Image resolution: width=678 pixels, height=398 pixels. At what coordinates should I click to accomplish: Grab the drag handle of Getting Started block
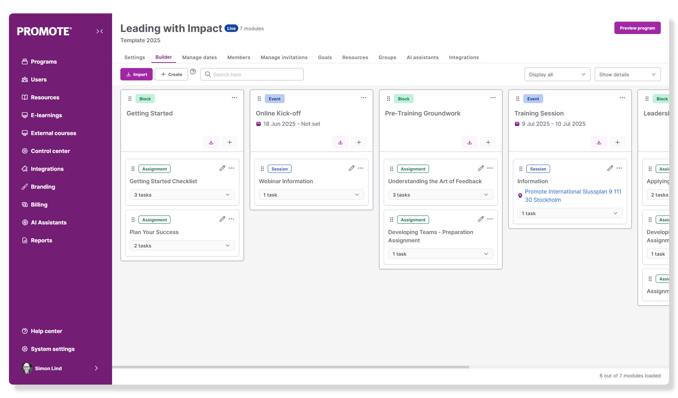pos(130,99)
